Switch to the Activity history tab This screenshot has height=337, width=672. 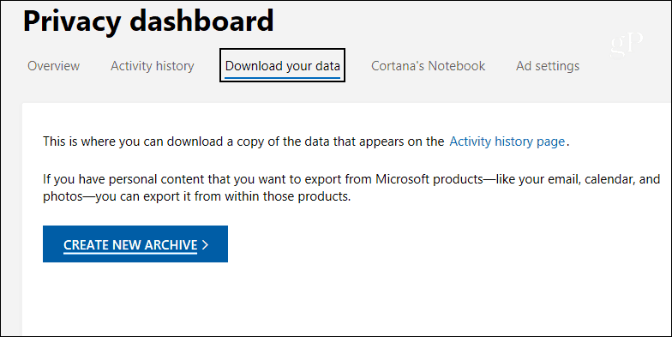coord(153,66)
